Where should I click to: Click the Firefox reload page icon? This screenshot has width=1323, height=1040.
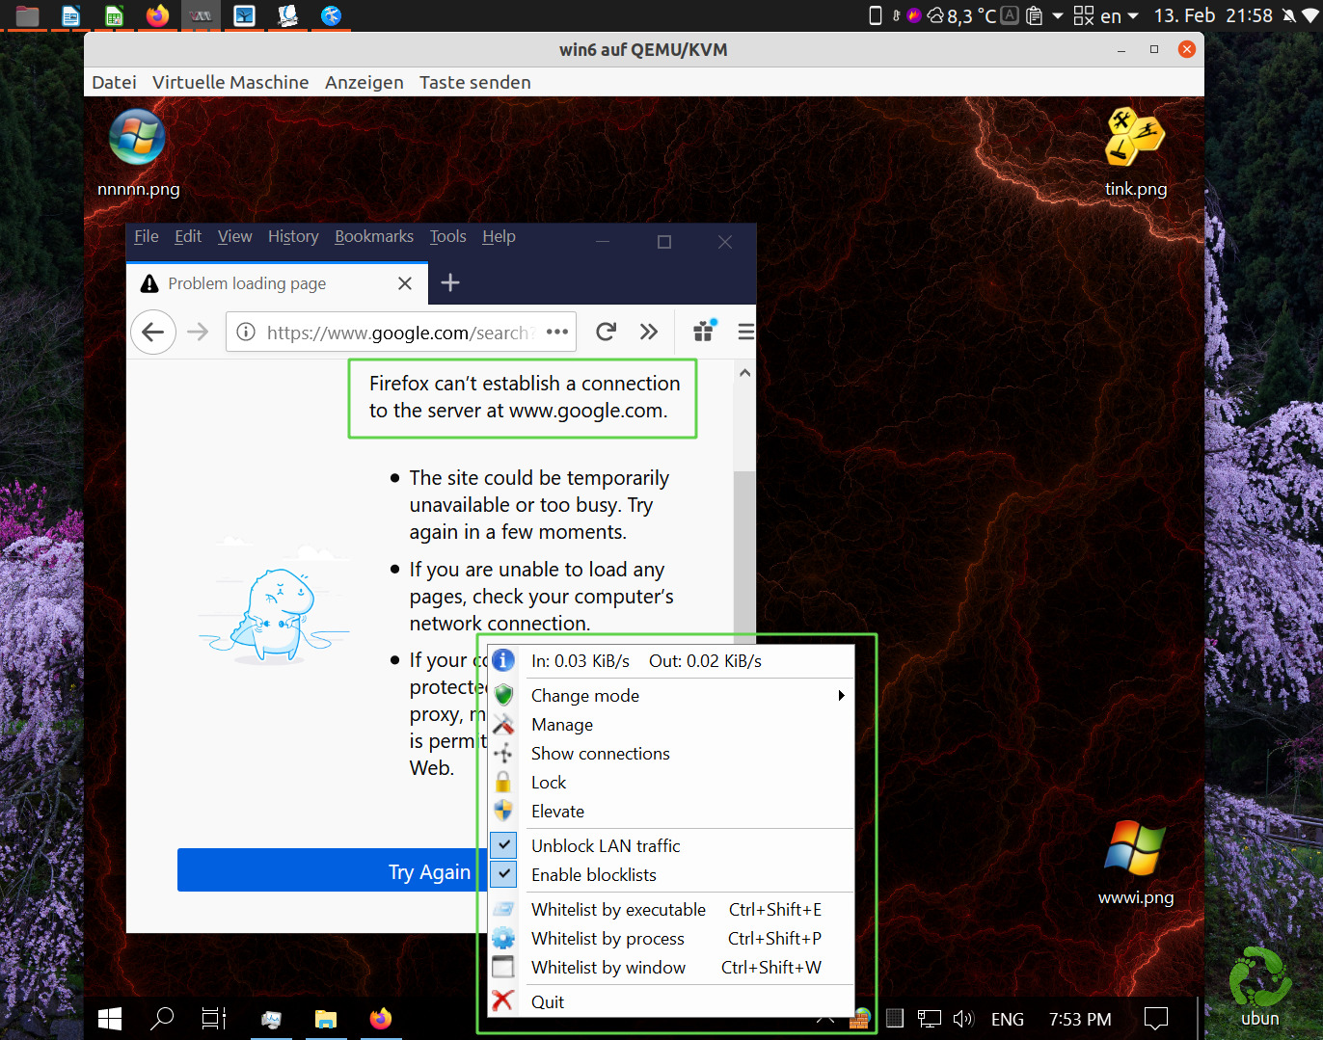click(606, 332)
